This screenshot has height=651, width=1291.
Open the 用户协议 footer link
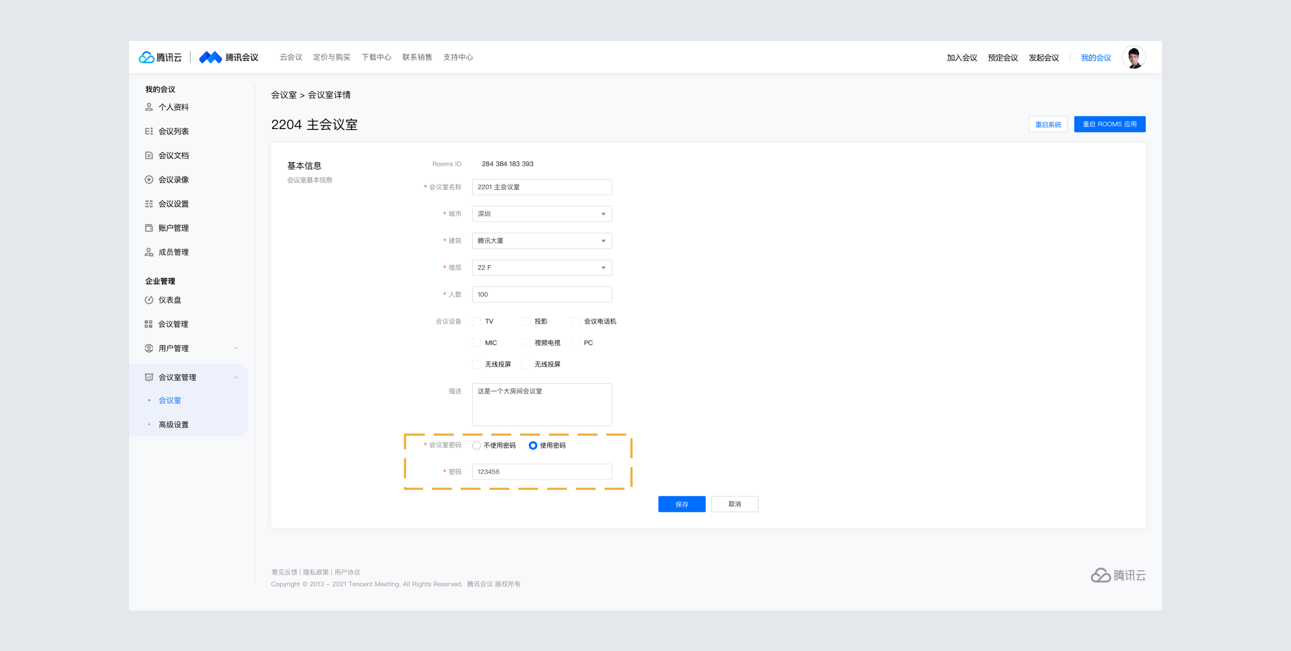point(347,572)
